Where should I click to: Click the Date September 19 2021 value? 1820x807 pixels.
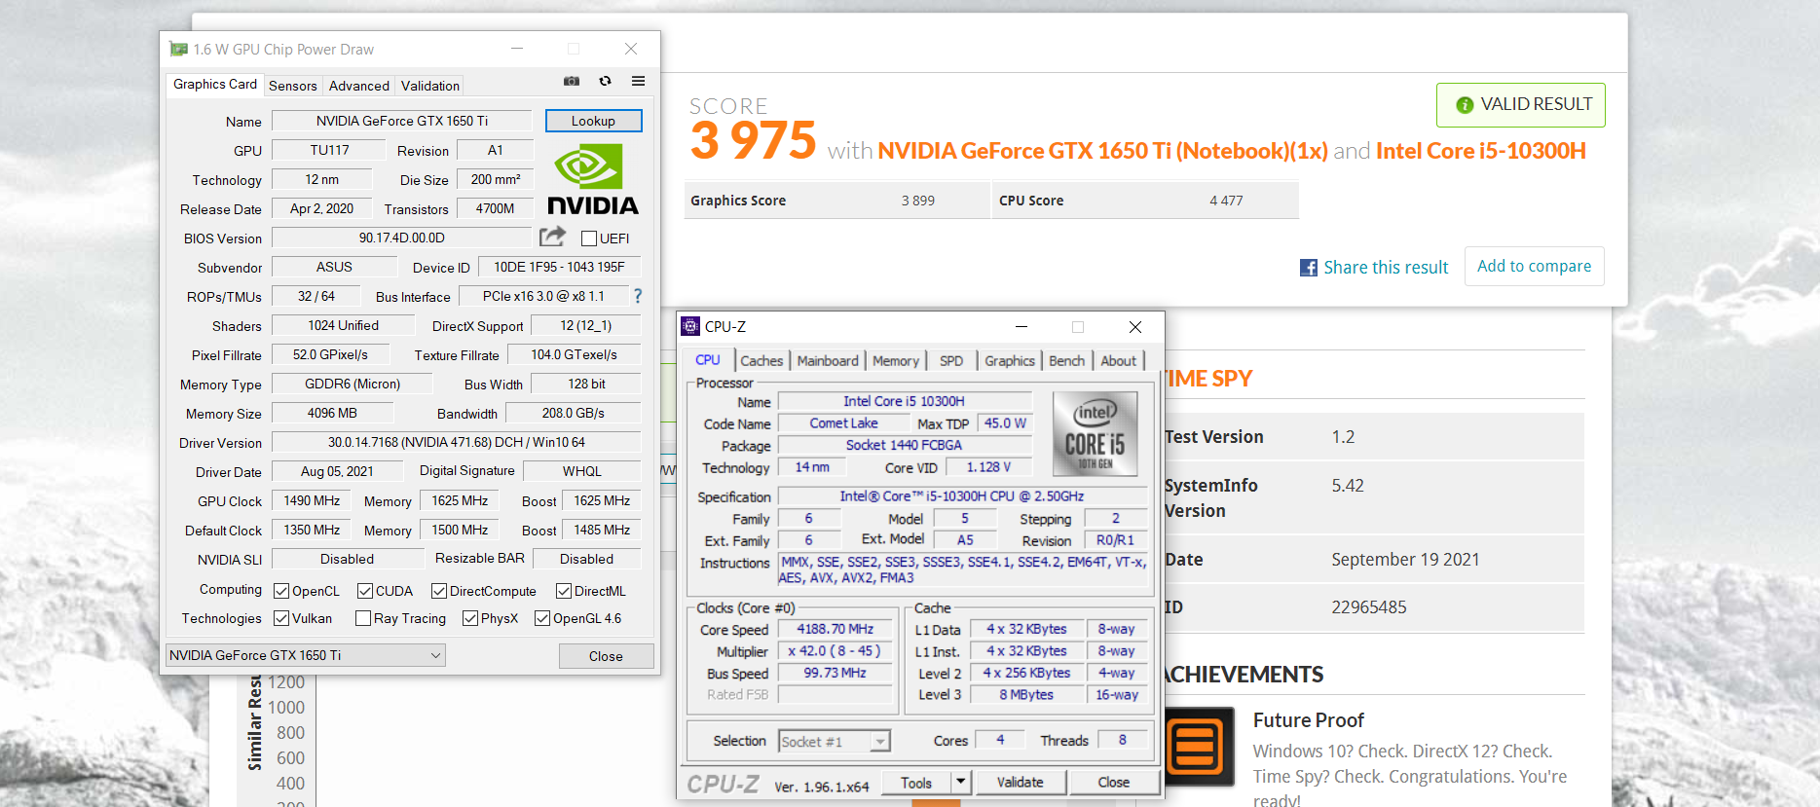tap(1405, 560)
